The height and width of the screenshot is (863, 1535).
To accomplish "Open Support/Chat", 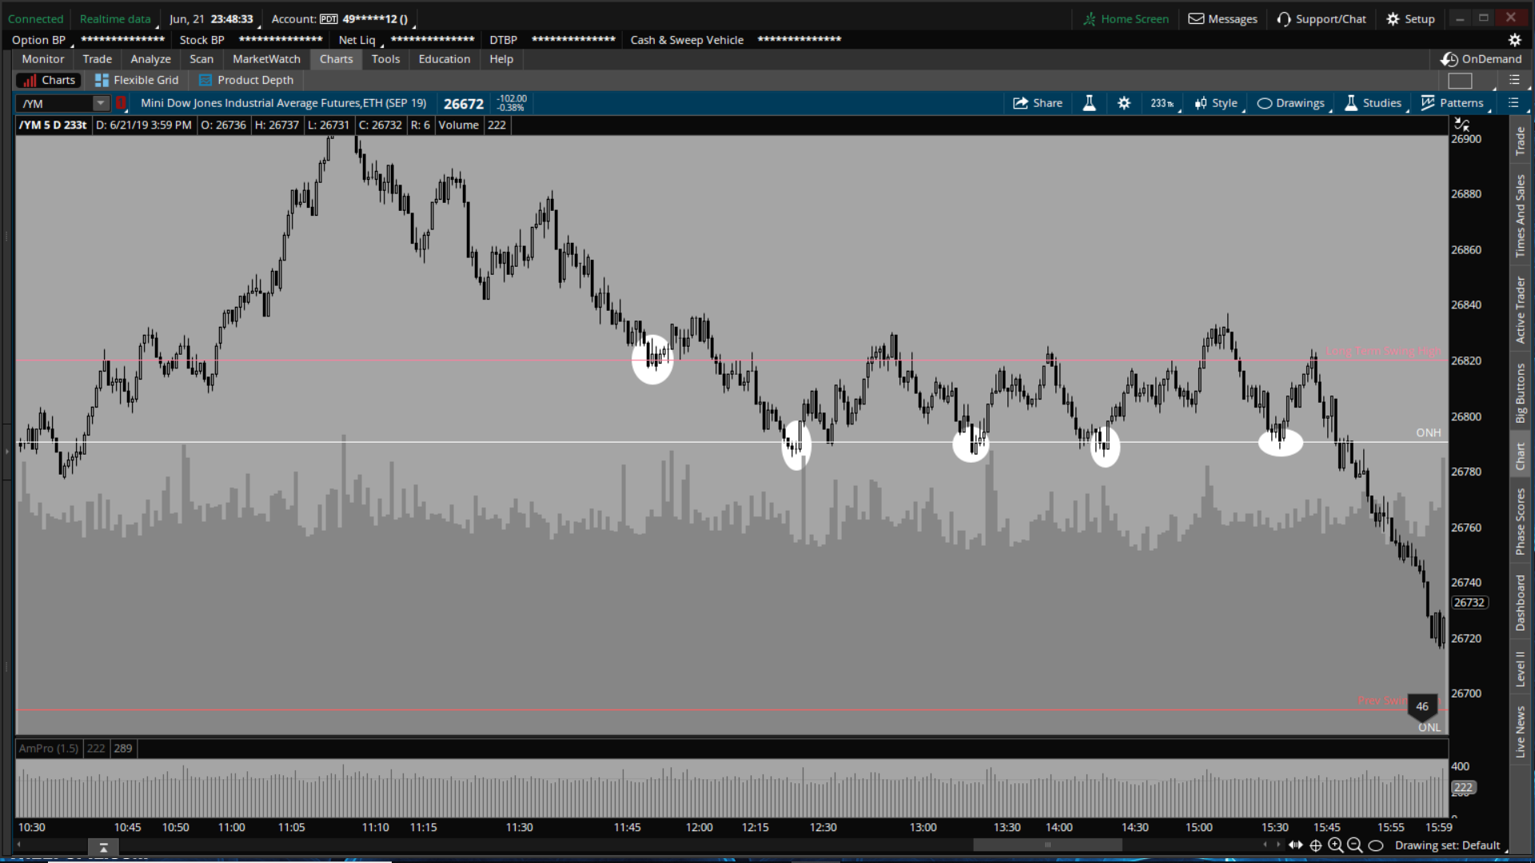I will click(1322, 19).
